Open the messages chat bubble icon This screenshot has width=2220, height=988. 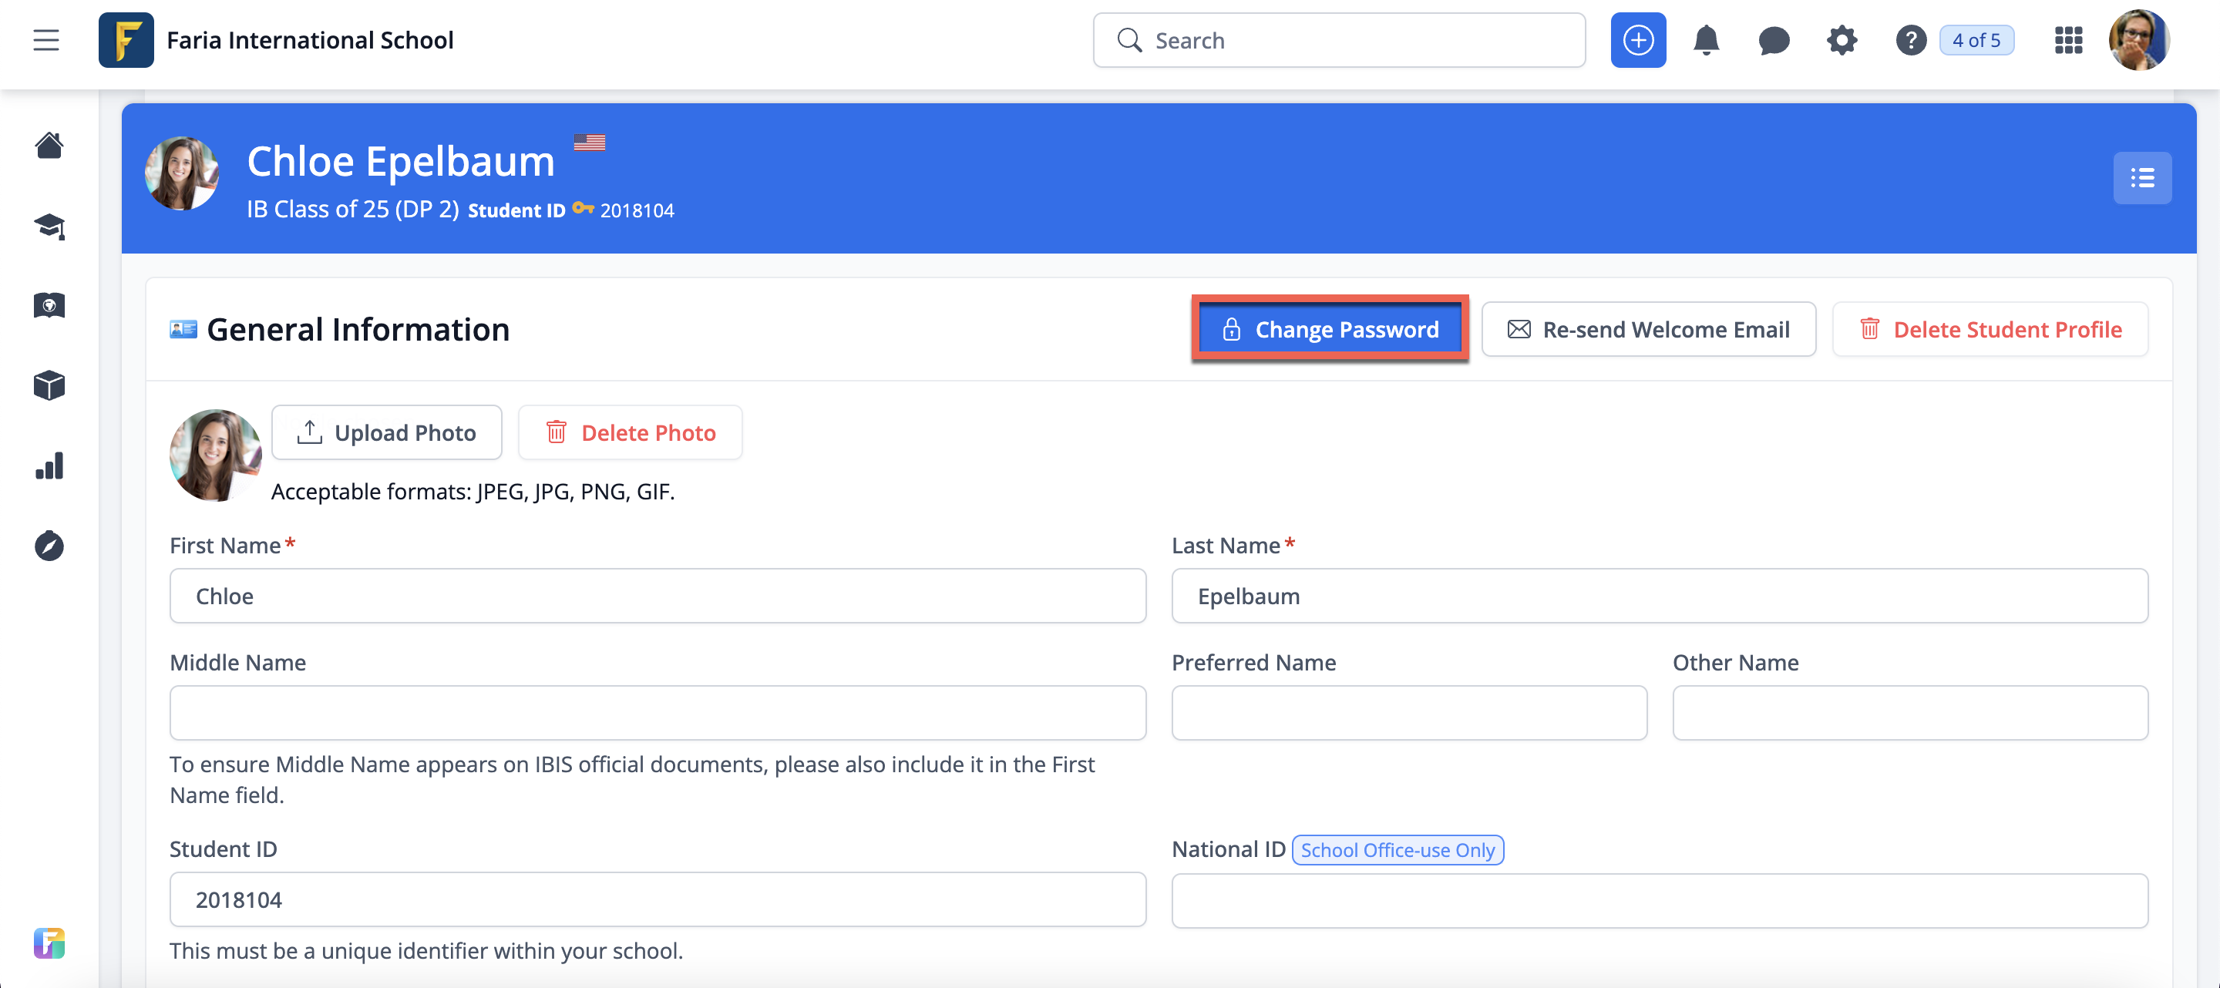click(1773, 41)
